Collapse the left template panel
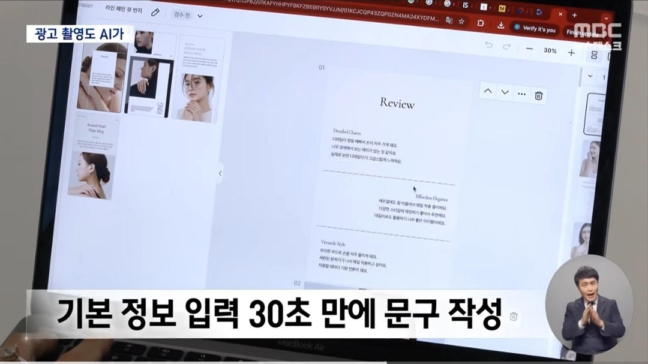The height and width of the screenshot is (364, 648). (x=220, y=173)
